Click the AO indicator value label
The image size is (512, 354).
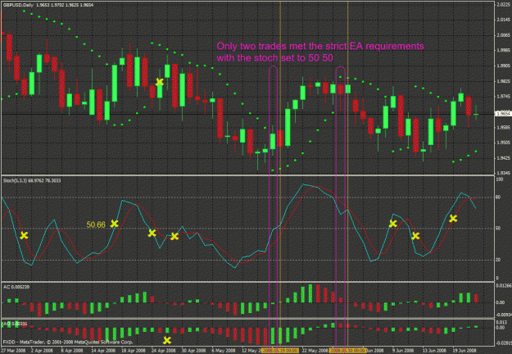point(15,324)
